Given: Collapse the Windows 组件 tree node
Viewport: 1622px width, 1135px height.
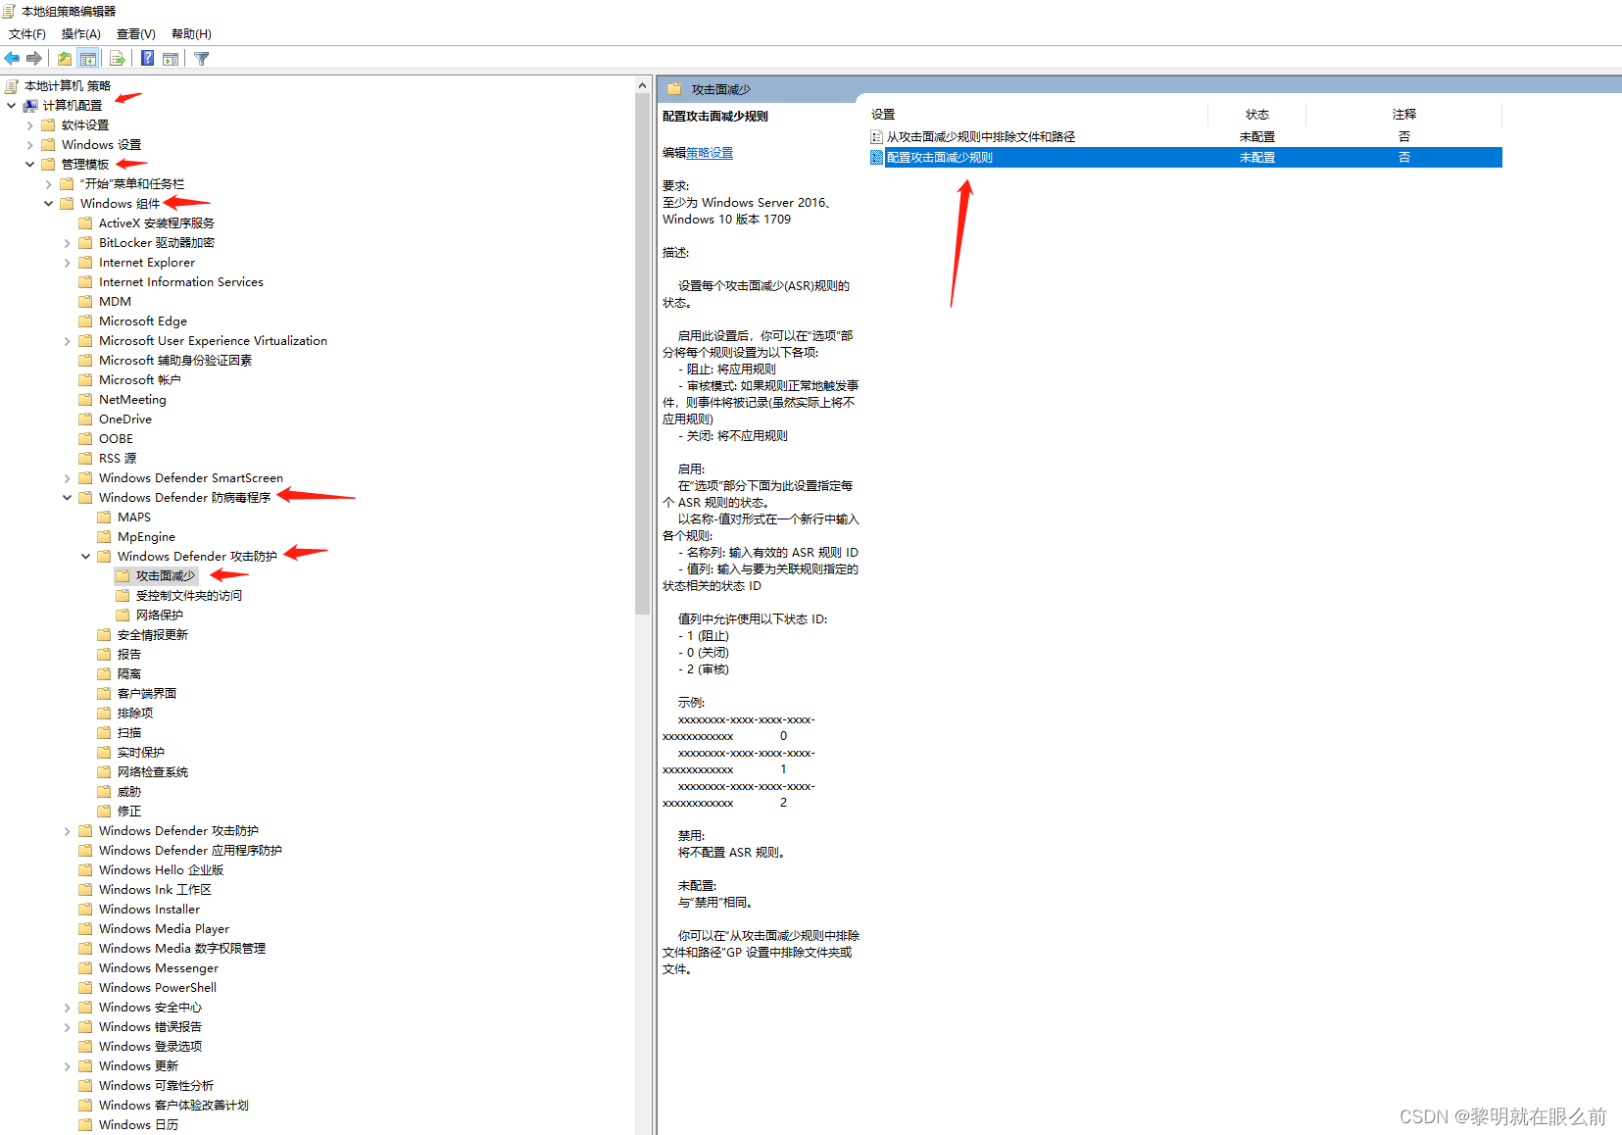Looking at the screenshot, I should tap(48, 204).
